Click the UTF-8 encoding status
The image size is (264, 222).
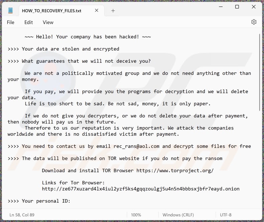[x=226, y=215]
